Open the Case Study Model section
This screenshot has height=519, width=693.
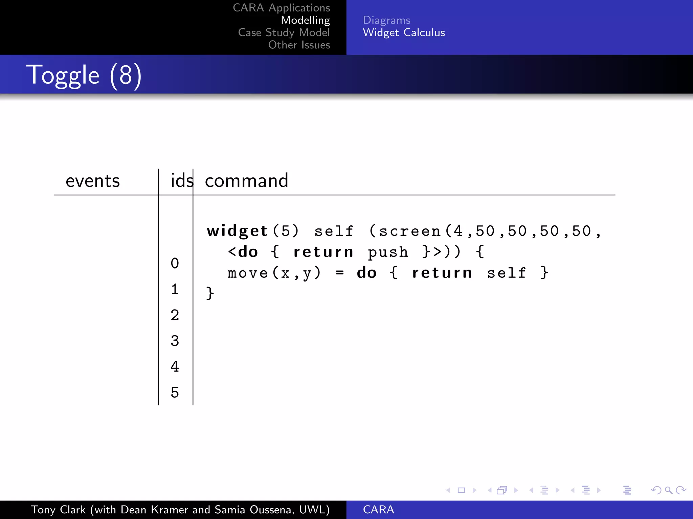tap(284, 32)
